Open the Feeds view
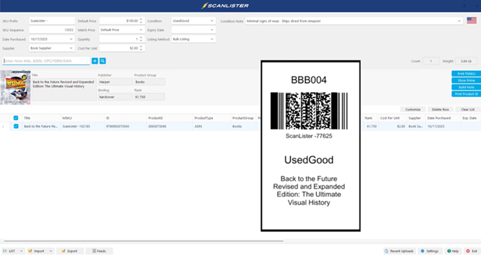Image resolution: width=481 pixels, height=258 pixels. coord(99,251)
